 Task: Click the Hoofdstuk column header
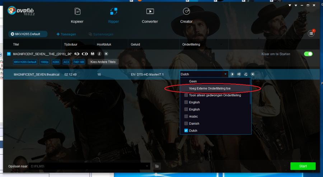coord(104,44)
